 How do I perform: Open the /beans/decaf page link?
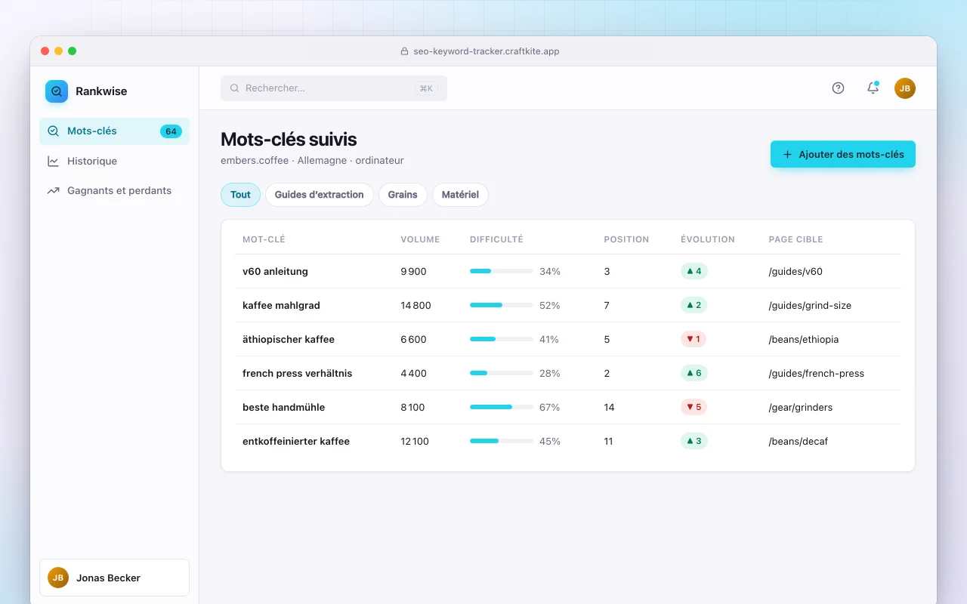click(799, 441)
